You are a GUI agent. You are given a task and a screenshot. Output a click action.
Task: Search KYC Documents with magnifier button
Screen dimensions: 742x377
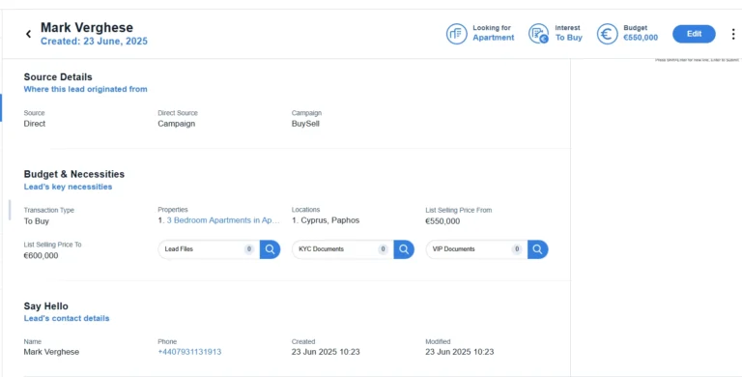point(404,249)
